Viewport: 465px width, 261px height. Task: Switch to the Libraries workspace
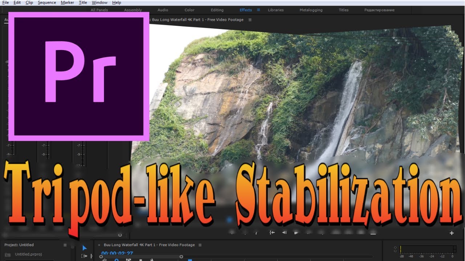tap(276, 10)
